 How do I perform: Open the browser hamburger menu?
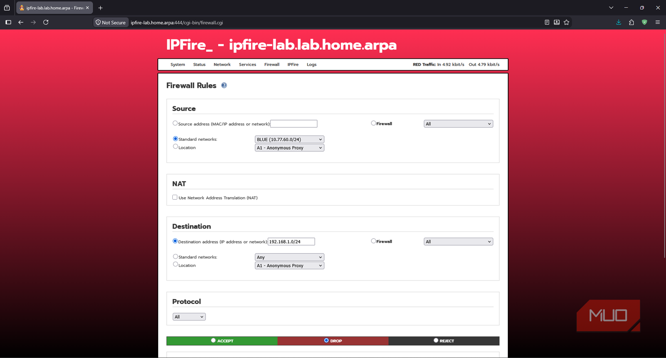click(658, 23)
